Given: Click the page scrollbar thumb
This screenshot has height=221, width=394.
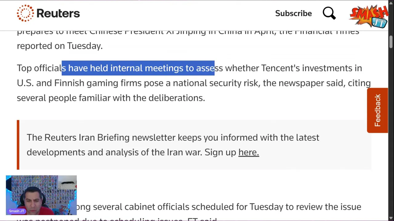Looking at the screenshot, I should (x=391, y=41).
